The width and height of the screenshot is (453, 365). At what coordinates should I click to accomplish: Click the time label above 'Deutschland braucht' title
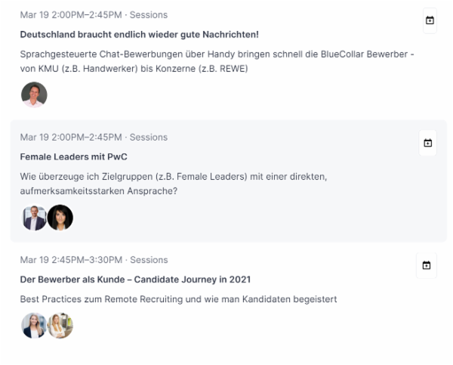(x=71, y=15)
